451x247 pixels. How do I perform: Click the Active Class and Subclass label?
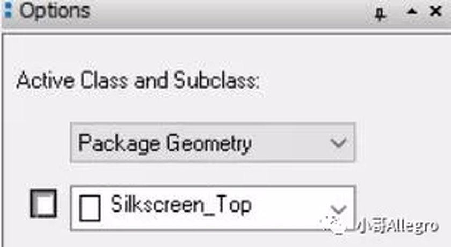coord(138,80)
